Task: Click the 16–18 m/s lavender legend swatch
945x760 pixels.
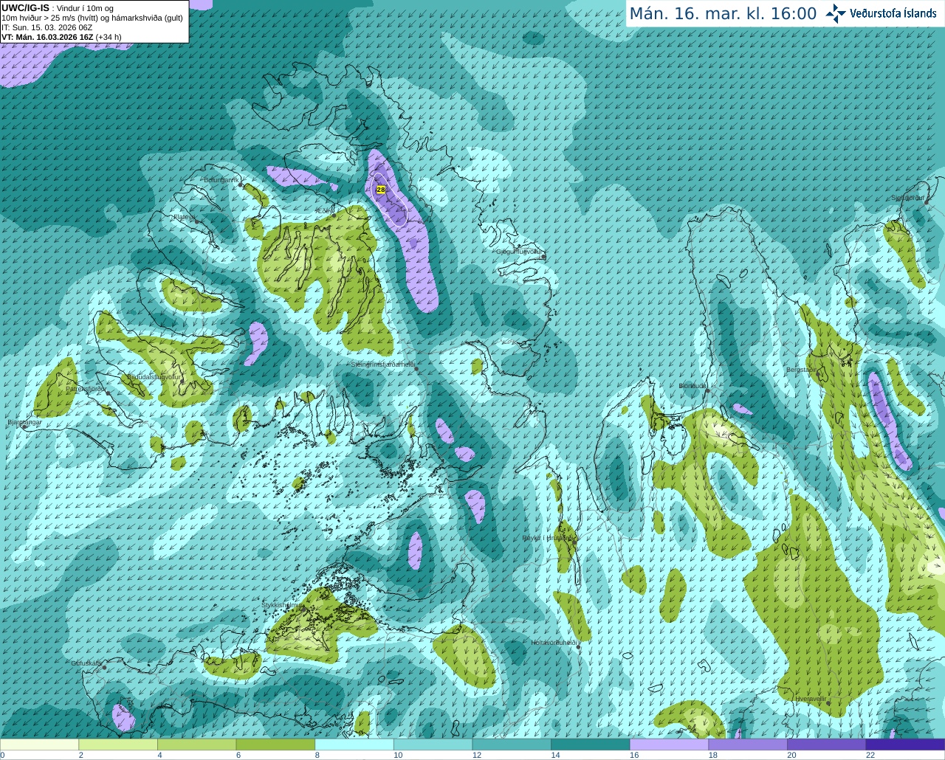Action: (669, 745)
